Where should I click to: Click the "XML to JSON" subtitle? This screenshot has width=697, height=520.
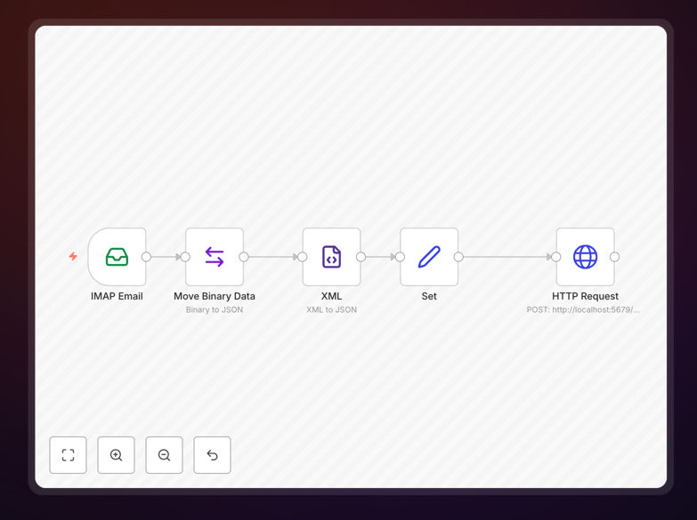(332, 309)
